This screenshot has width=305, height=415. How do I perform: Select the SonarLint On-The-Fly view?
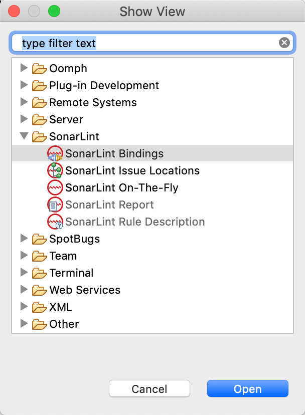tap(121, 188)
